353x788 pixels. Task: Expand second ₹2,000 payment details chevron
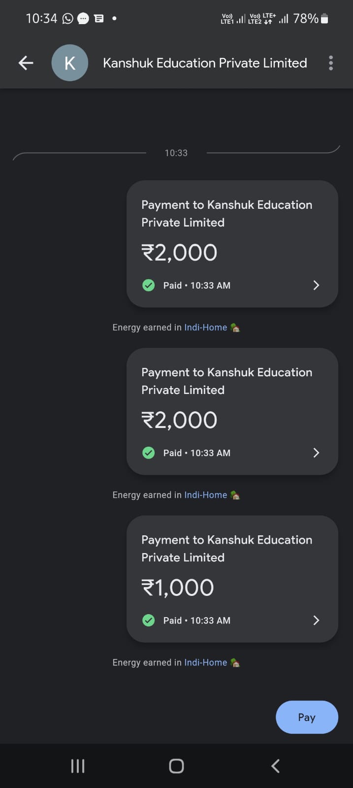316,453
